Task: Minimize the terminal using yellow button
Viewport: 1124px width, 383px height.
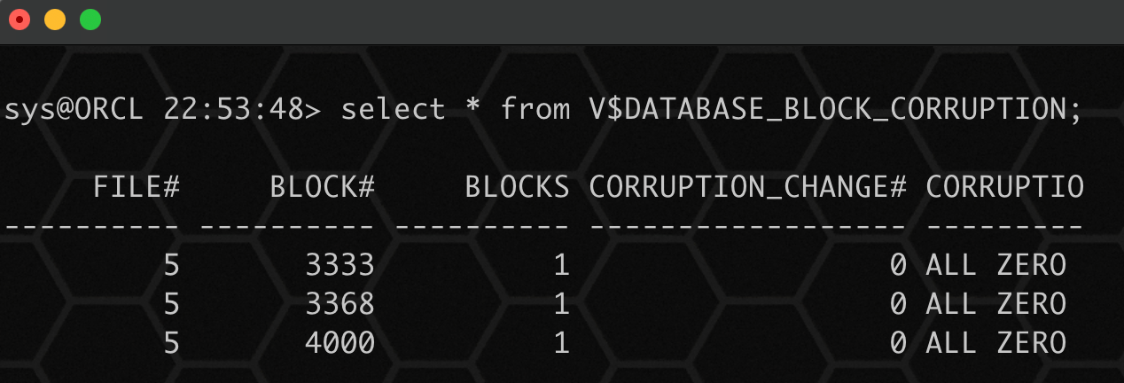Action: [x=54, y=20]
